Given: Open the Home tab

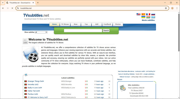Looking at the screenshot, I should coord(55,24).
